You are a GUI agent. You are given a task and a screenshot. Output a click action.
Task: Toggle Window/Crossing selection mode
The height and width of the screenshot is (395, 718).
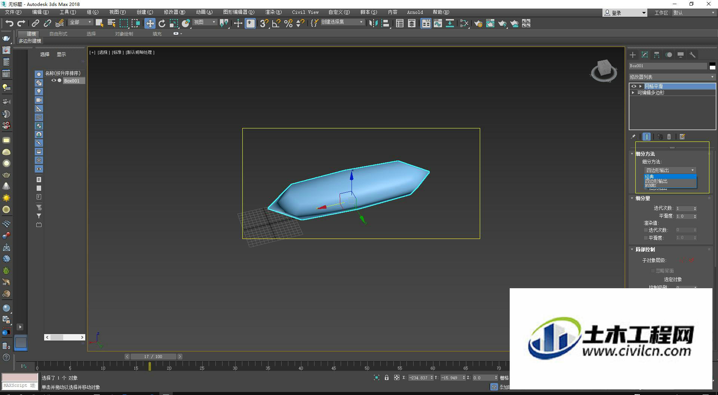135,23
